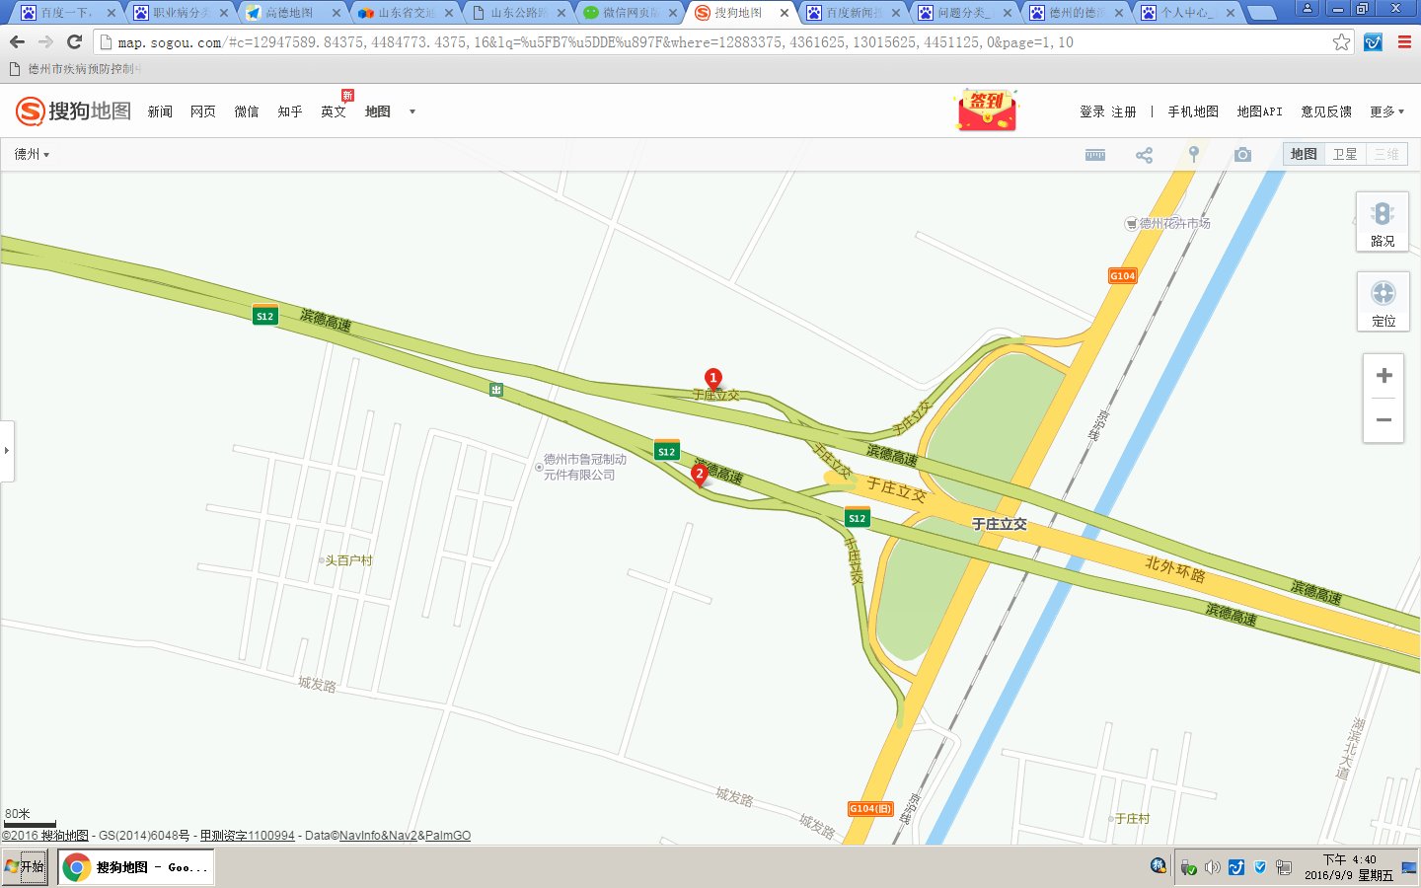The image size is (1421, 888).
Task: Select the ruler distance measuring tool
Action: (x=1095, y=155)
